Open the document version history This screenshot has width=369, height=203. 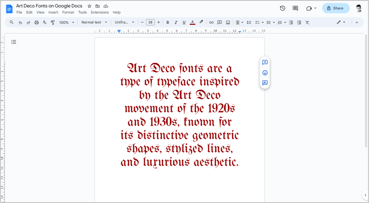(x=282, y=8)
